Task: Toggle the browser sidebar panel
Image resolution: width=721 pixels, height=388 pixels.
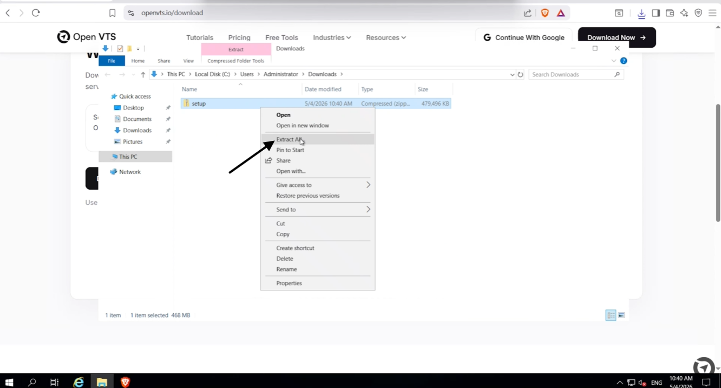Action: pos(656,13)
